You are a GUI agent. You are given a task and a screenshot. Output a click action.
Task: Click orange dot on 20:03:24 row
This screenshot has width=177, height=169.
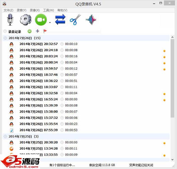164,57
